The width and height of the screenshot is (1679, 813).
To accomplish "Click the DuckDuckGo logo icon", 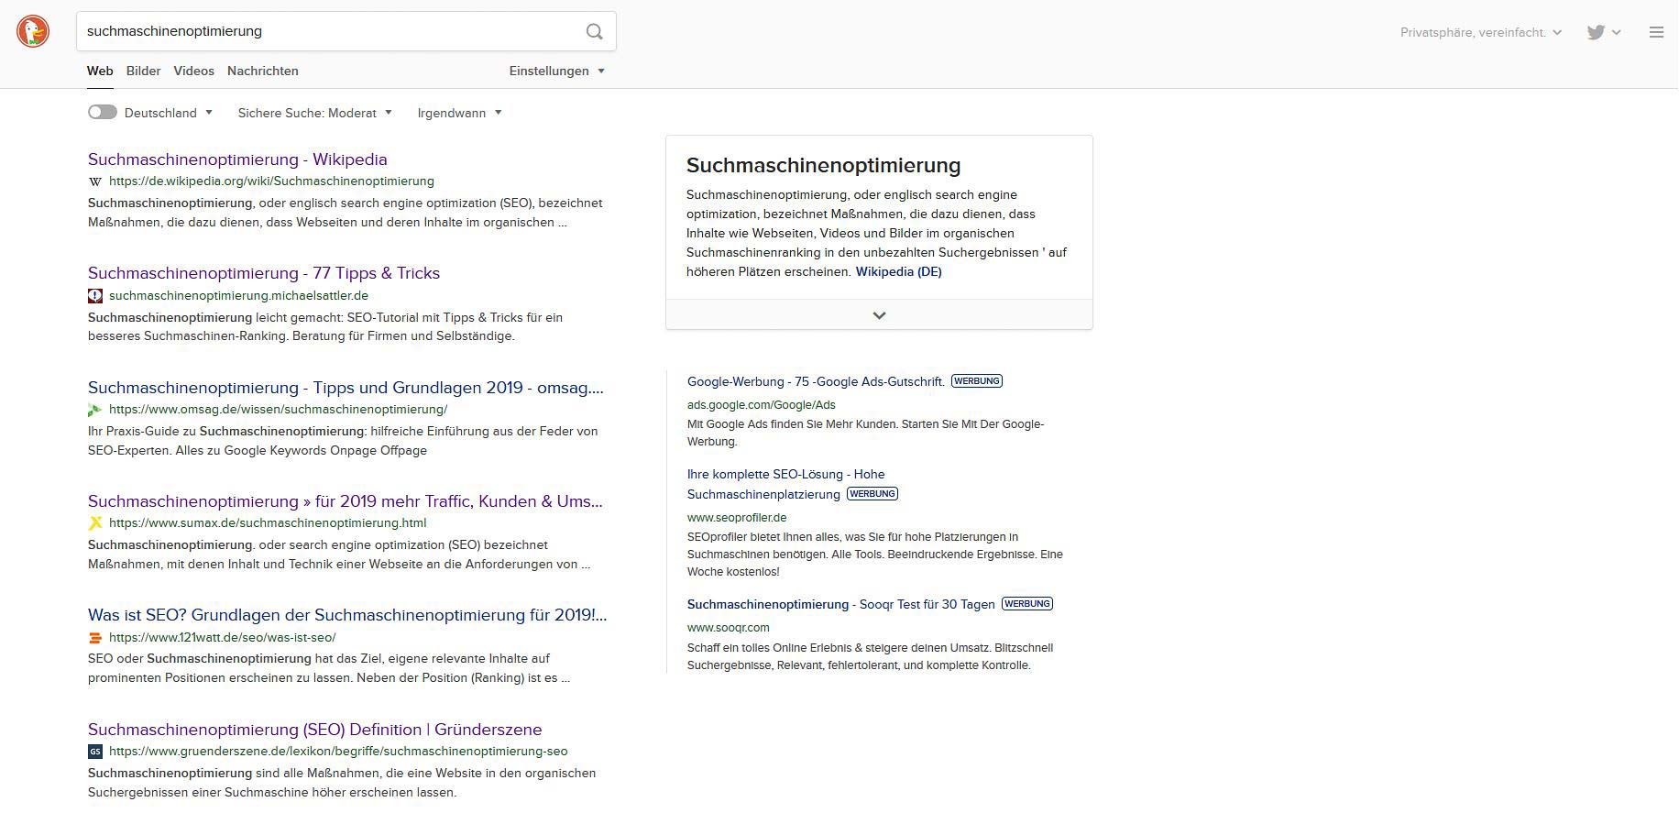I will (x=33, y=31).
